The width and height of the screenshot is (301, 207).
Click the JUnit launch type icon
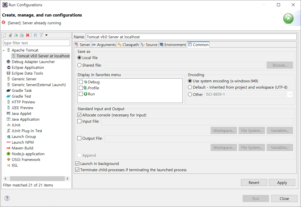click(x=9, y=125)
